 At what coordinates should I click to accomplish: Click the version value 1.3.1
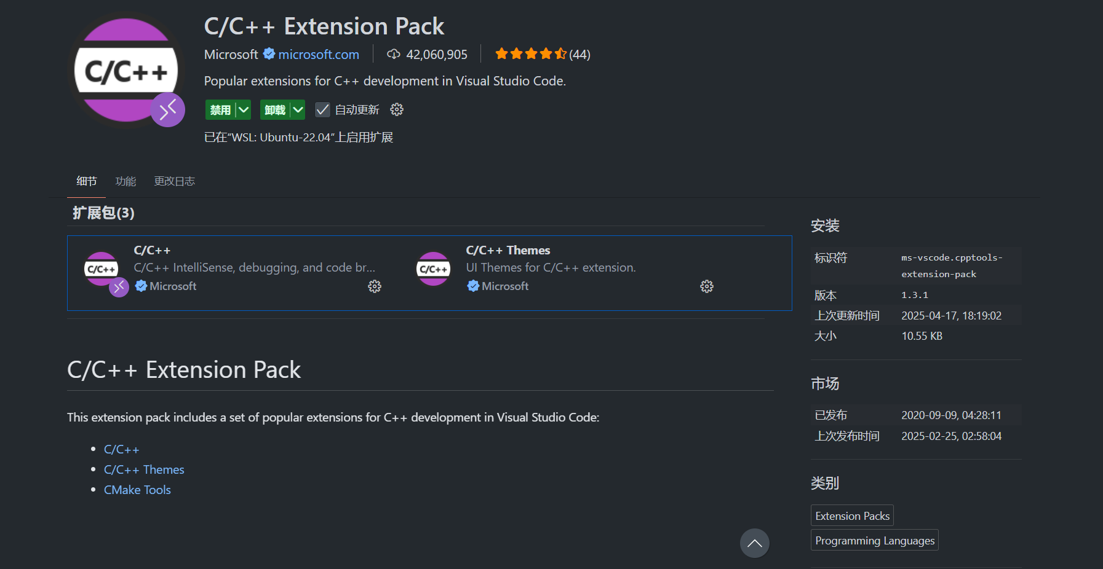915,295
